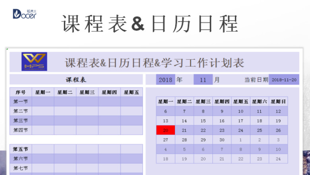The width and height of the screenshot is (310, 175).
Task: Select 星期二 header in the calendar
Action: pos(184,102)
